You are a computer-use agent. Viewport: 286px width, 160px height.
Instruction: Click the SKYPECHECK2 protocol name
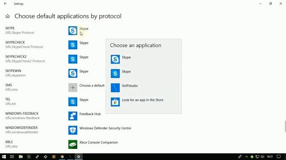click(16, 56)
